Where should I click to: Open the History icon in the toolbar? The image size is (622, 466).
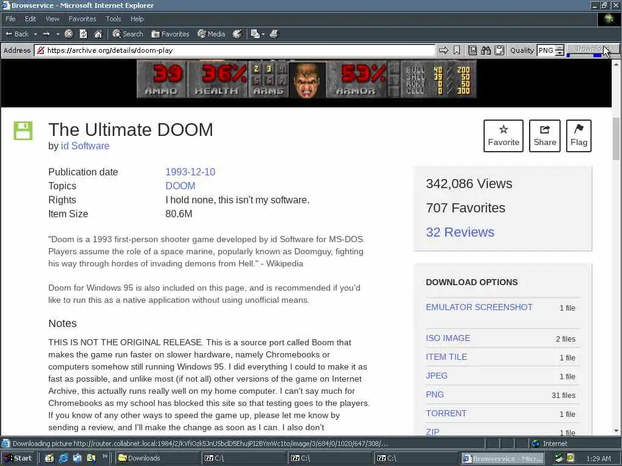tap(238, 34)
